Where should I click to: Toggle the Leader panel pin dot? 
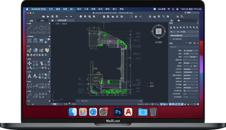[49, 91]
